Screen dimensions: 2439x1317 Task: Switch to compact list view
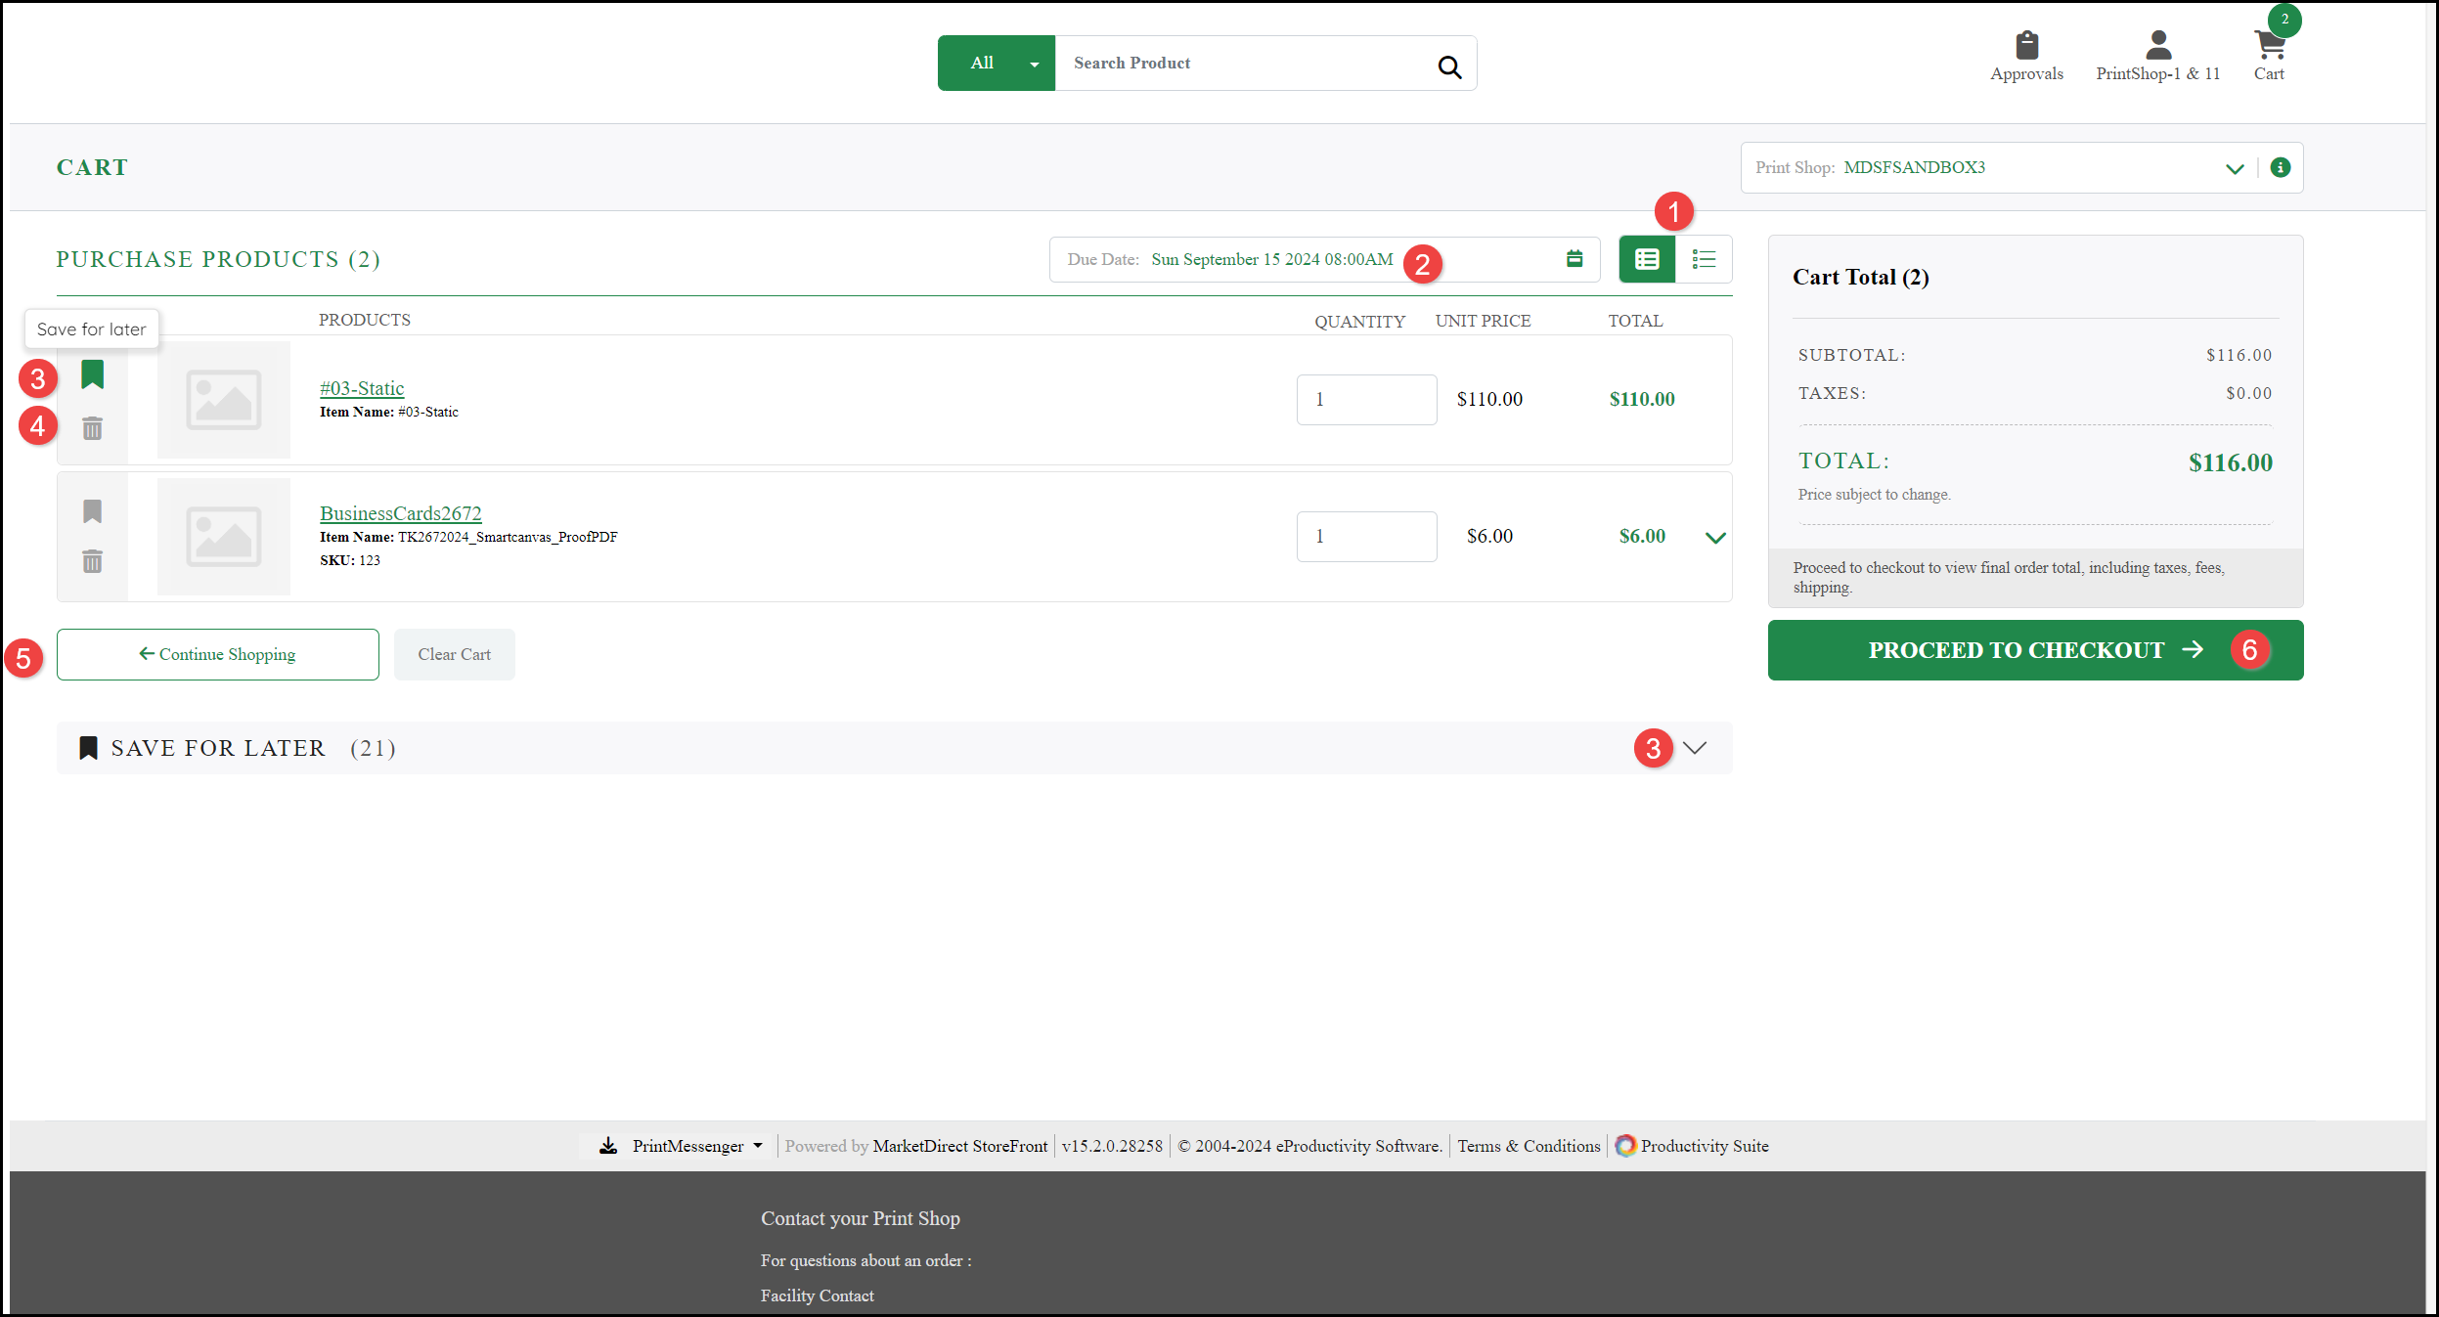tap(1704, 259)
